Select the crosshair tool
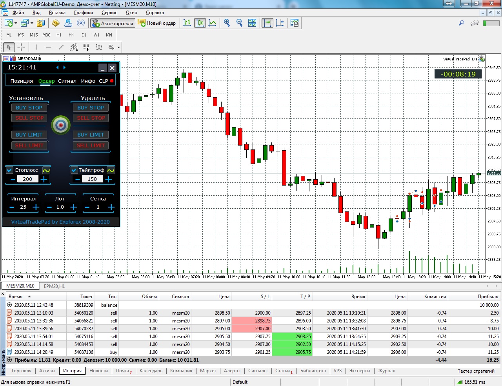 click(21, 47)
